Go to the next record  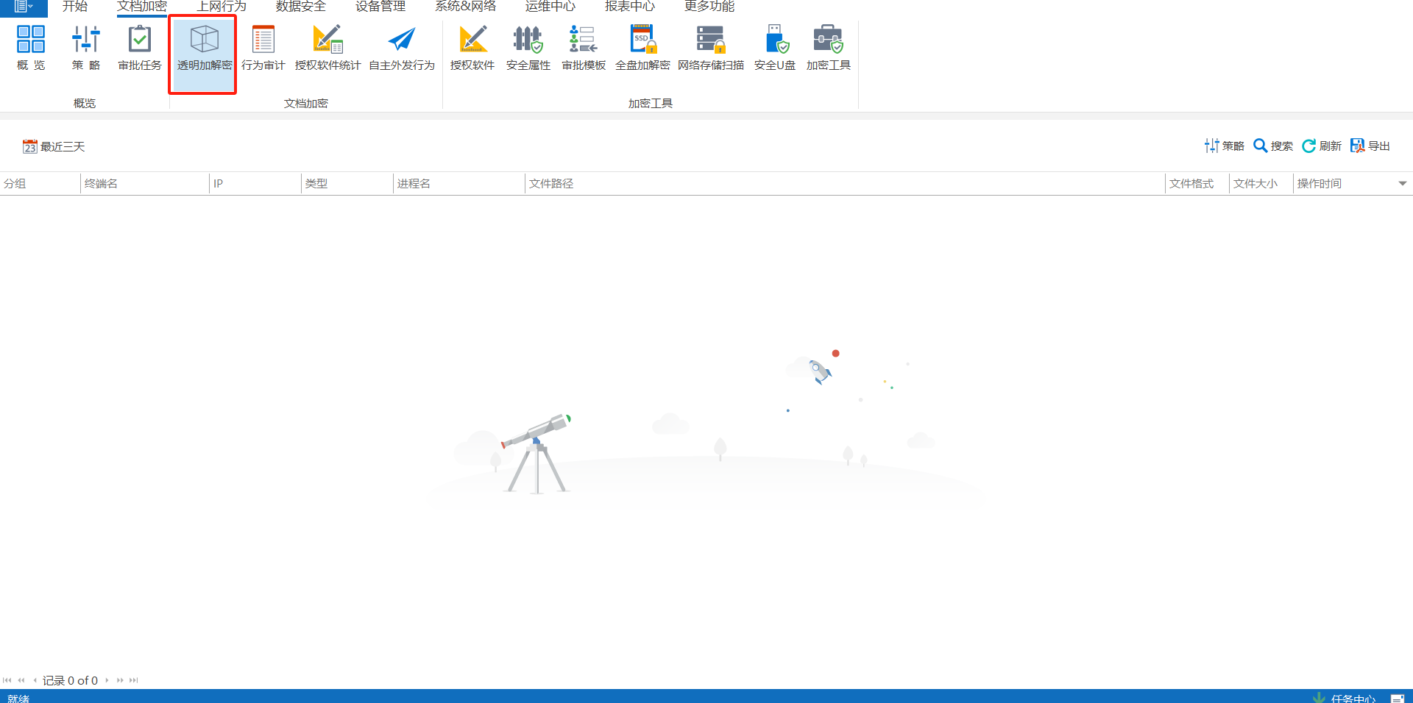coord(107,680)
